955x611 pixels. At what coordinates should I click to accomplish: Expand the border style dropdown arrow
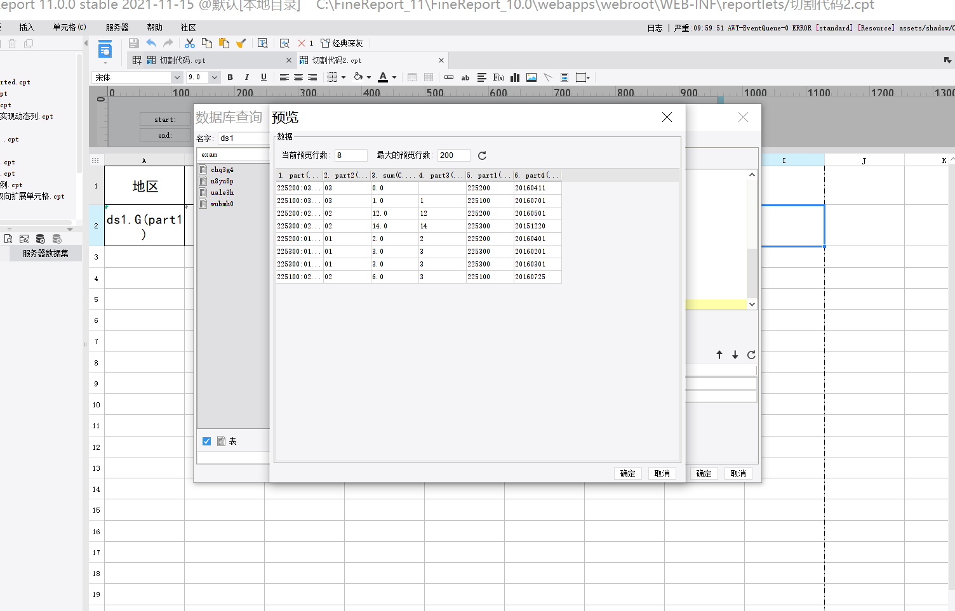(344, 77)
